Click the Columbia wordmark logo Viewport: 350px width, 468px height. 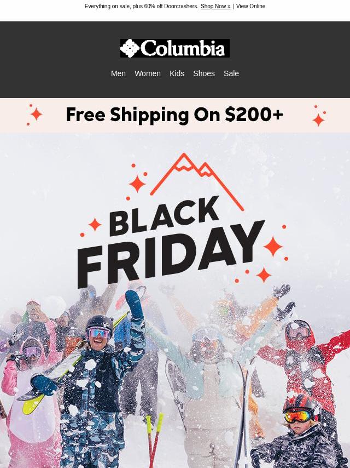(x=175, y=48)
